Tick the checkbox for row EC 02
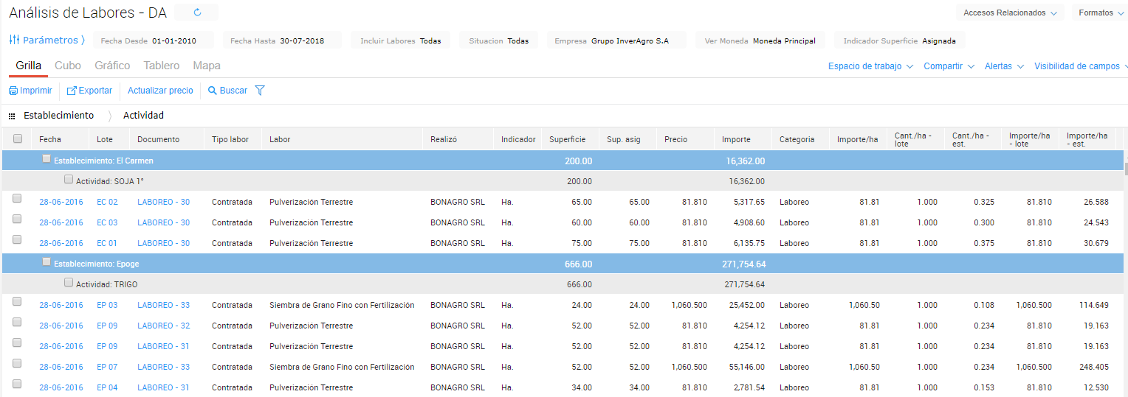 [18, 199]
